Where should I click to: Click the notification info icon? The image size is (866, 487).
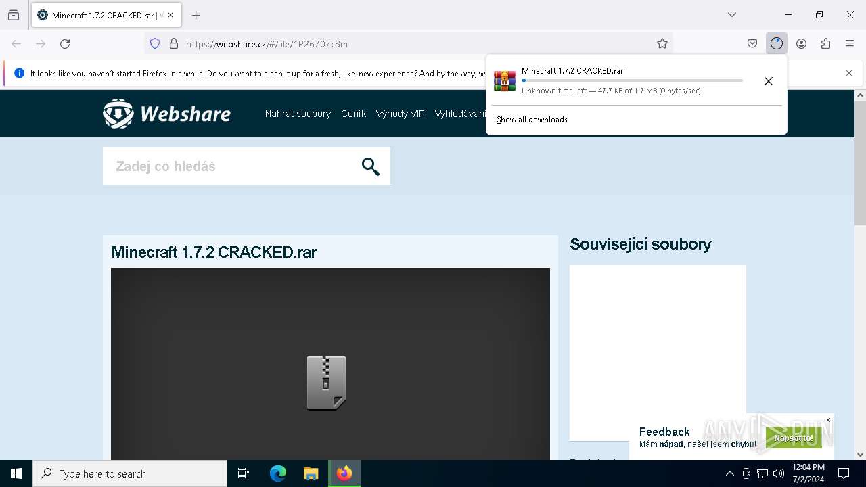[19, 73]
